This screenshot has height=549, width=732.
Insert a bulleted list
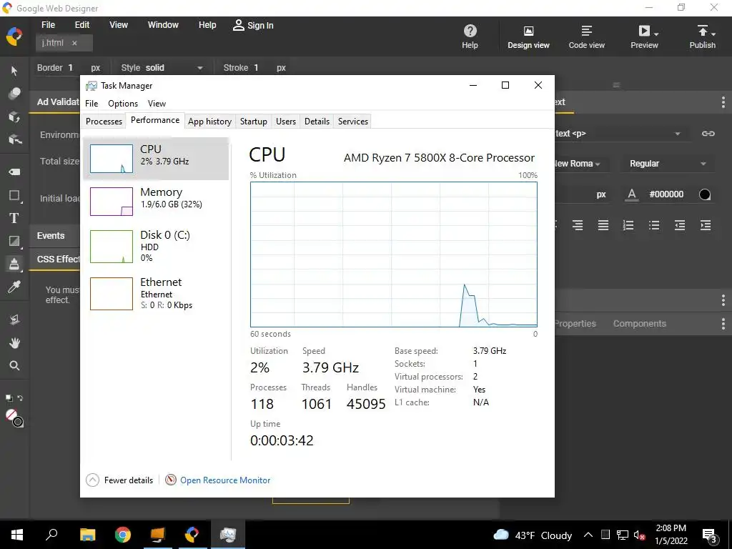pyautogui.click(x=654, y=225)
